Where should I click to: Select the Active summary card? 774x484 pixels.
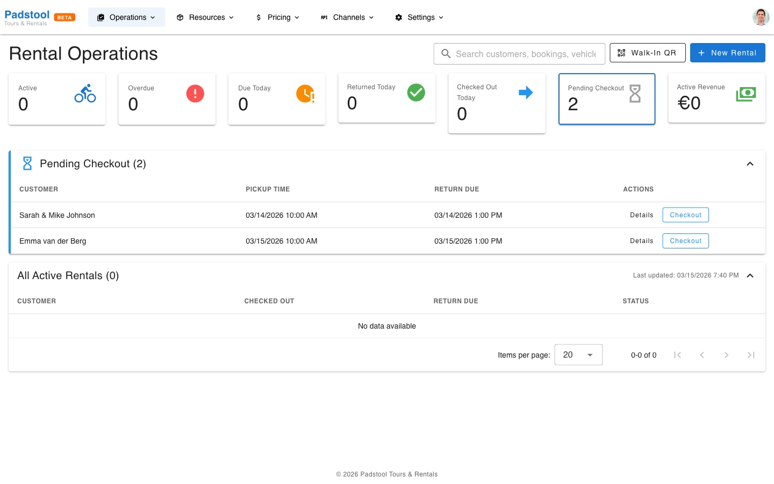[x=57, y=99]
